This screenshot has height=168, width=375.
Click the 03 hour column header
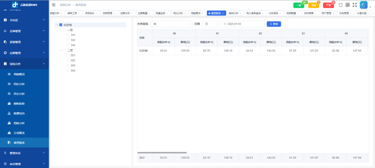pyautogui.click(x=303, y=33)
